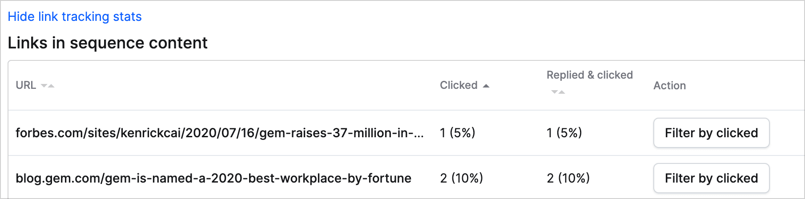Click the 2 (10%) Replied & clicked value
Viewport: 805px width, 199px height.
568,178
